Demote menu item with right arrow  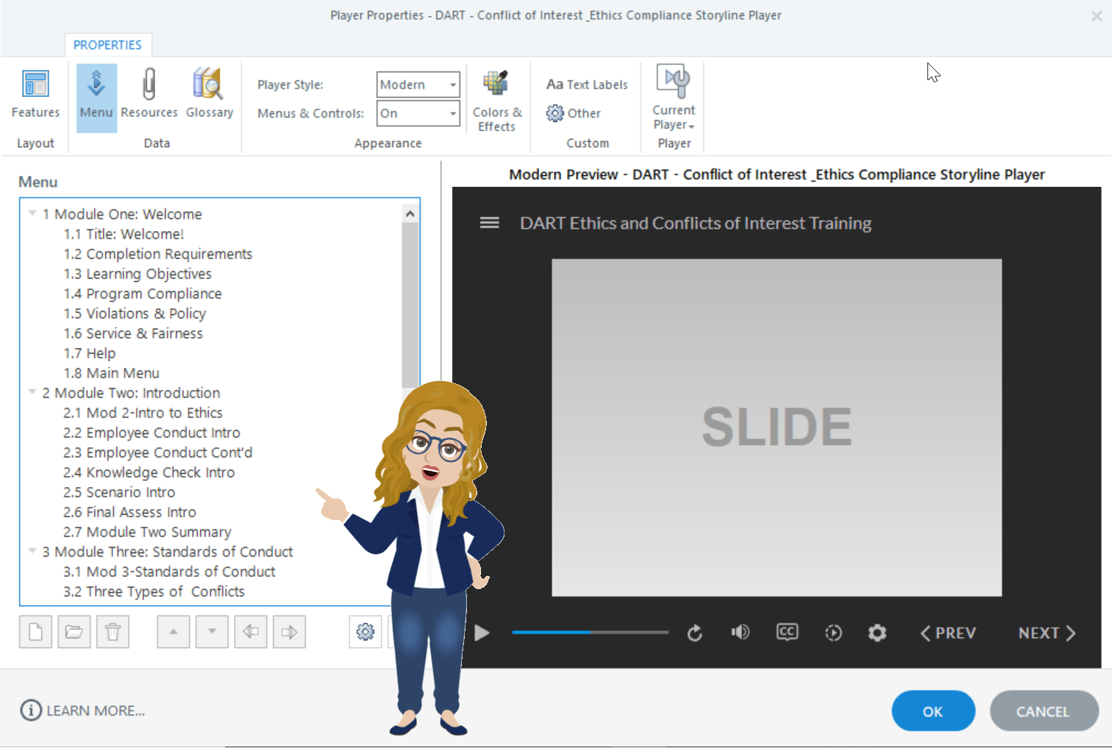tap(289, 632)
